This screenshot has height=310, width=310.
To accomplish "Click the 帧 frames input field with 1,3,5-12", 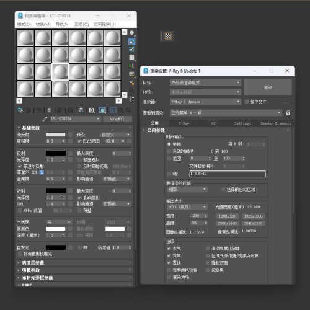I will (x=228, y=174).
